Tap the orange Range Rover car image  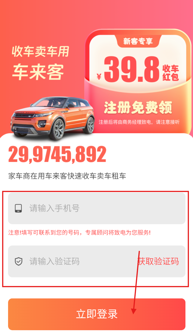[53, 118]
